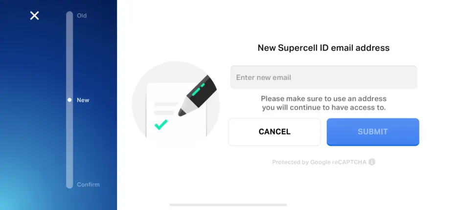Click the CANCEL button
Viewport: 457px width, 210px height.
274,132
